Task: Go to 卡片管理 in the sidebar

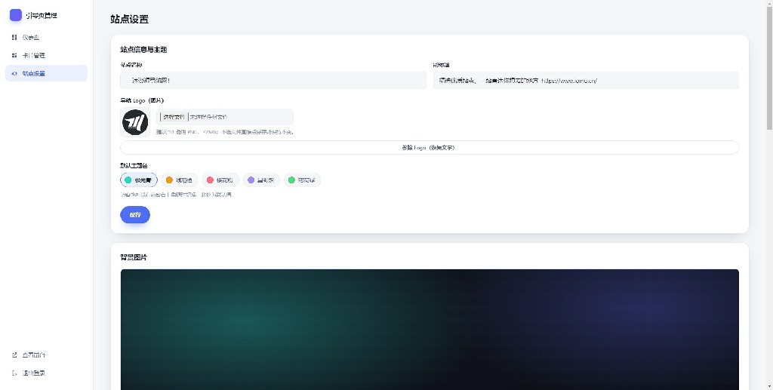Action: [x=46, y=55]
